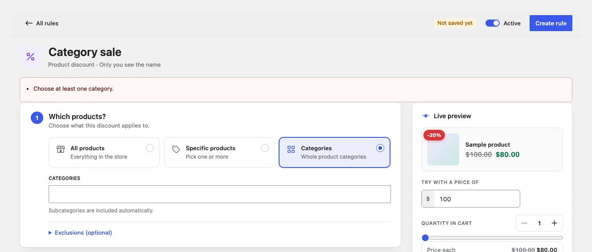Screen dimensions: 592x252
Task: Click the Not saved yet badge
Action: point(455,23)
